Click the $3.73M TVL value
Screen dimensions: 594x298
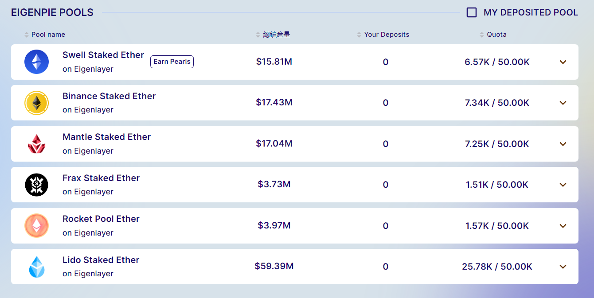coord(274,184)
